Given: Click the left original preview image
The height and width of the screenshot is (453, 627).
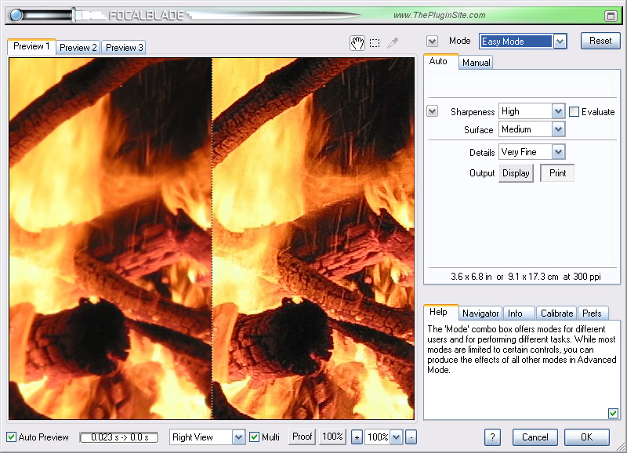Looking at the screenshot, I should [111, 238].
